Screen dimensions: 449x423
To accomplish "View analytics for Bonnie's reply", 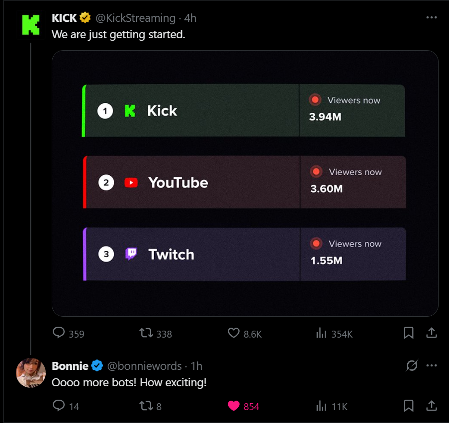I will [x=321, y=406].
